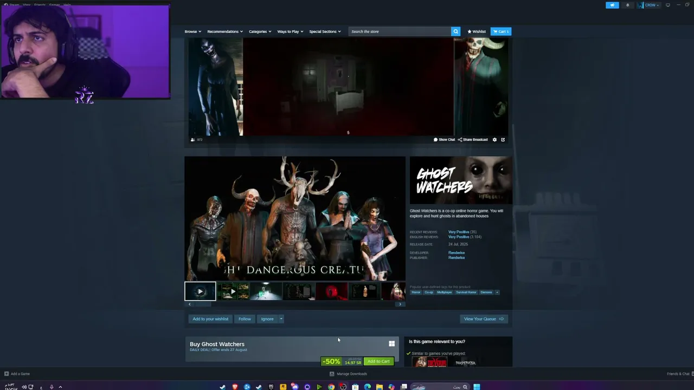This screenshot has width=694, height=390.
Task: Open the dropdown arrow next to Ignore
Action: coord(281,319)
